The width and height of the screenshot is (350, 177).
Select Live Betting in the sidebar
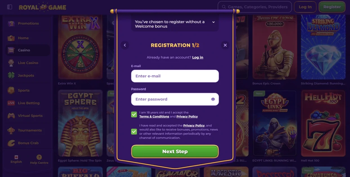pyautogui.click(x=28, y=103)
